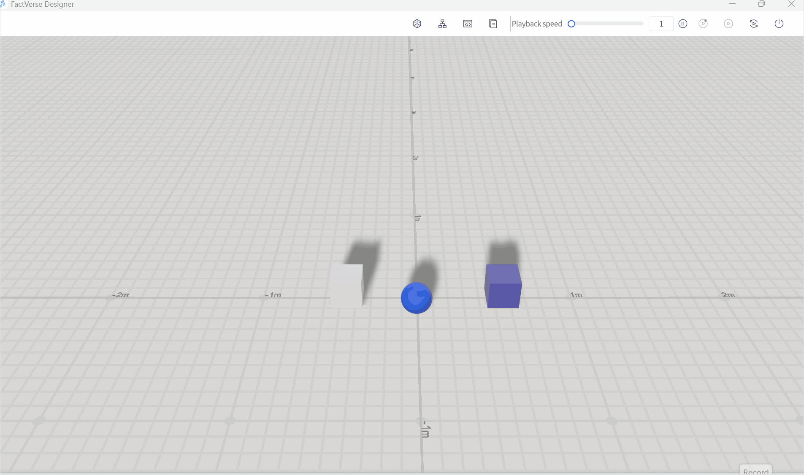
Task: Maximize the FactVerse Designer window
Action: [x=761, y=4]
